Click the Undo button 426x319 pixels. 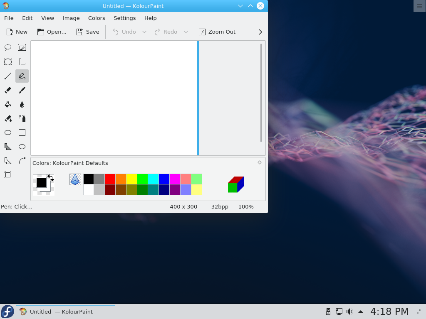tap(124, 32)
